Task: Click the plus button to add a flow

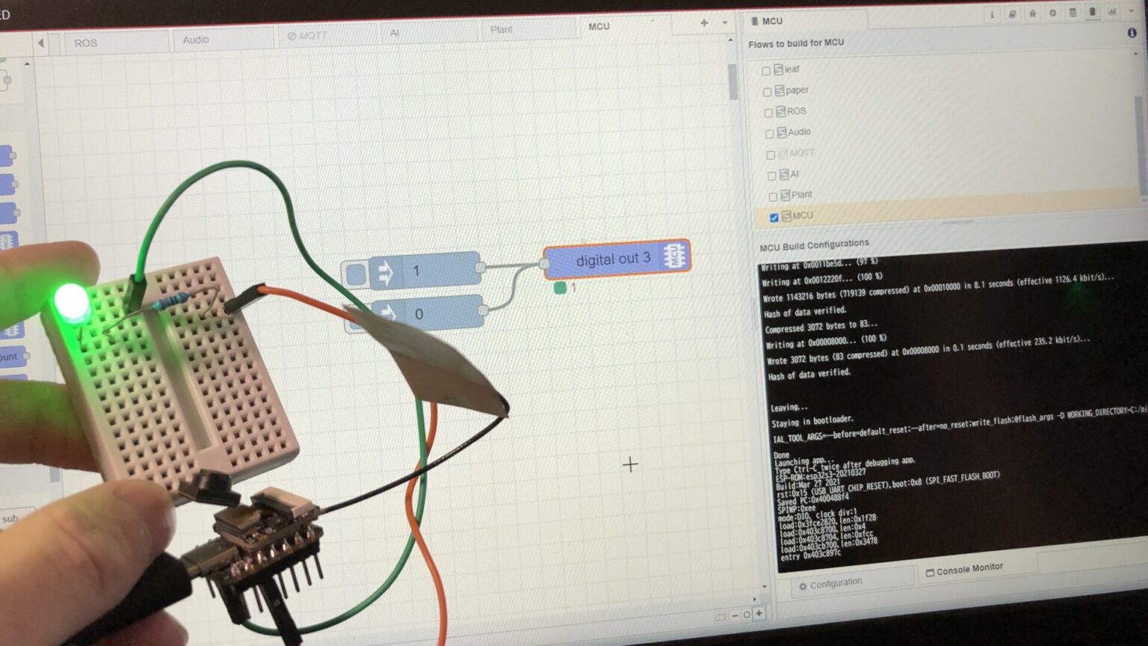Action: (x=703, y=24)
